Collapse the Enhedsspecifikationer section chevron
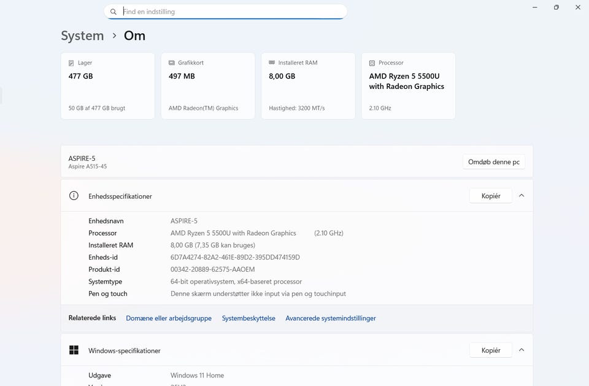Screen dimensions: 589x386 522,196
